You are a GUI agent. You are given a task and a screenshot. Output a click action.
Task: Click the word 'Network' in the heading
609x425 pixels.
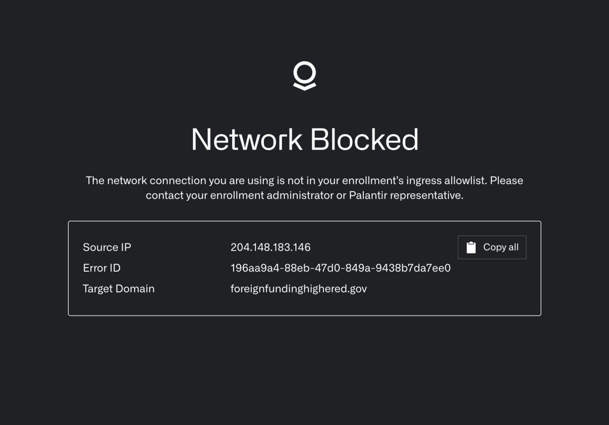click(247, 139)
